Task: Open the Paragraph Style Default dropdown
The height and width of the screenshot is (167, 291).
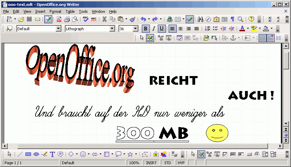Action: point(59,29)
